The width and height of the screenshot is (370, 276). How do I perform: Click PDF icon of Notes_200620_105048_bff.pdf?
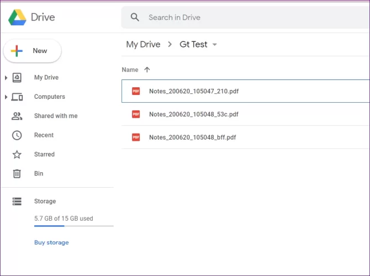tap(136, 137)
